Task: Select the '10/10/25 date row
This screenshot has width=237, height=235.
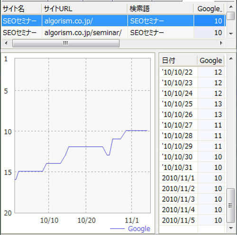Action: pyautogui.click(x=192, y=104)
